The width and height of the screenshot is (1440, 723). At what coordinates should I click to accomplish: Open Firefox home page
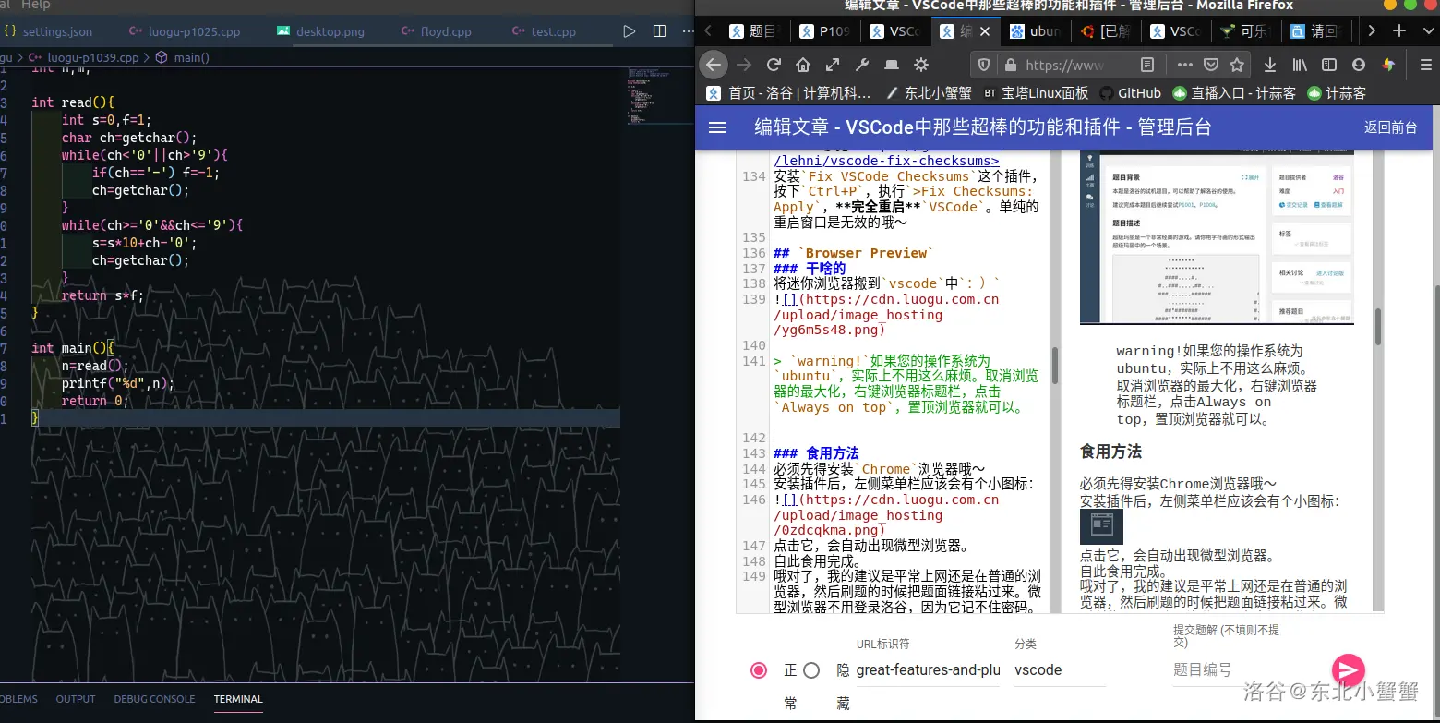[x=803, y=65]
